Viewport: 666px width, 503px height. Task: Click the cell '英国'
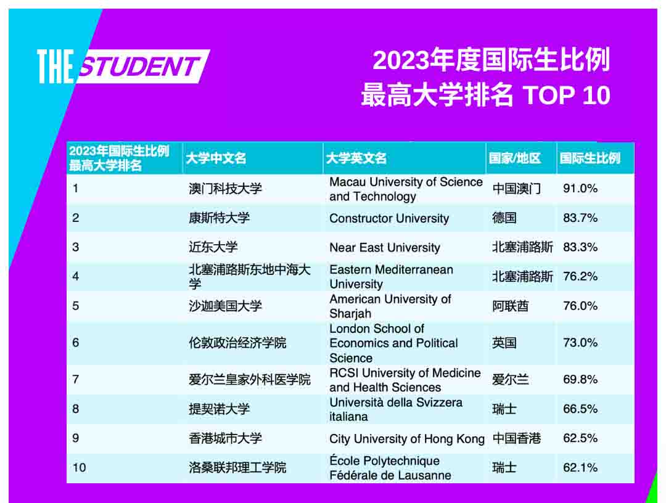[504, 343]
